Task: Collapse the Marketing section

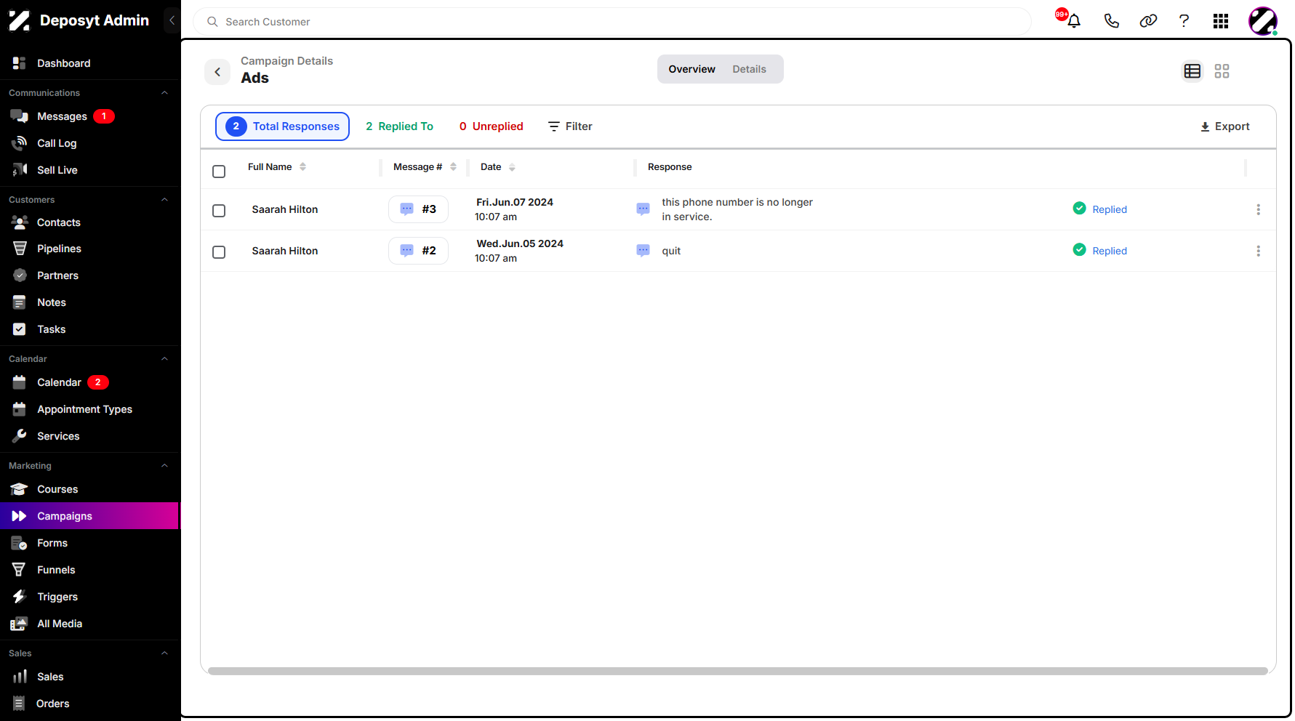Action: click(164, 466)
